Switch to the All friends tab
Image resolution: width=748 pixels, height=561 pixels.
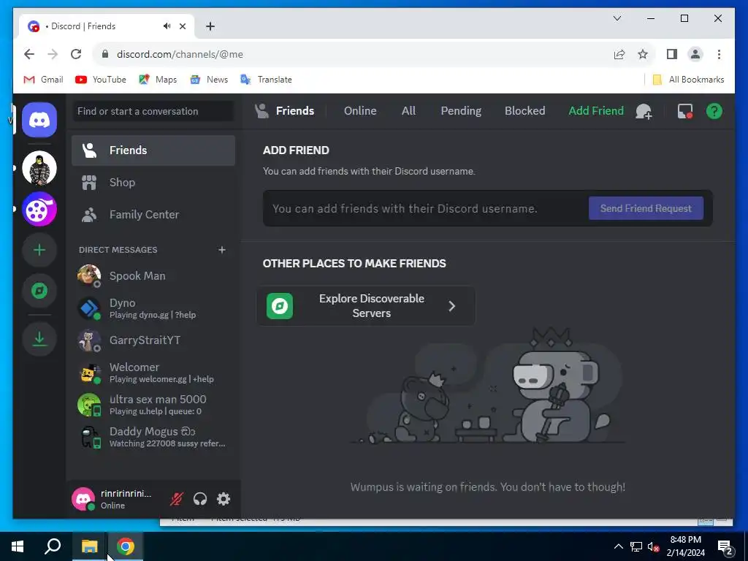click(408, 111)
